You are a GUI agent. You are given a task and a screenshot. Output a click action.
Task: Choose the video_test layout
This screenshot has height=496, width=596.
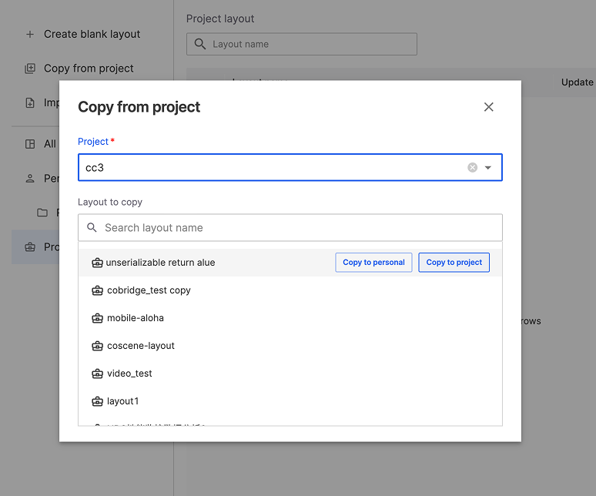click(129, 374)
